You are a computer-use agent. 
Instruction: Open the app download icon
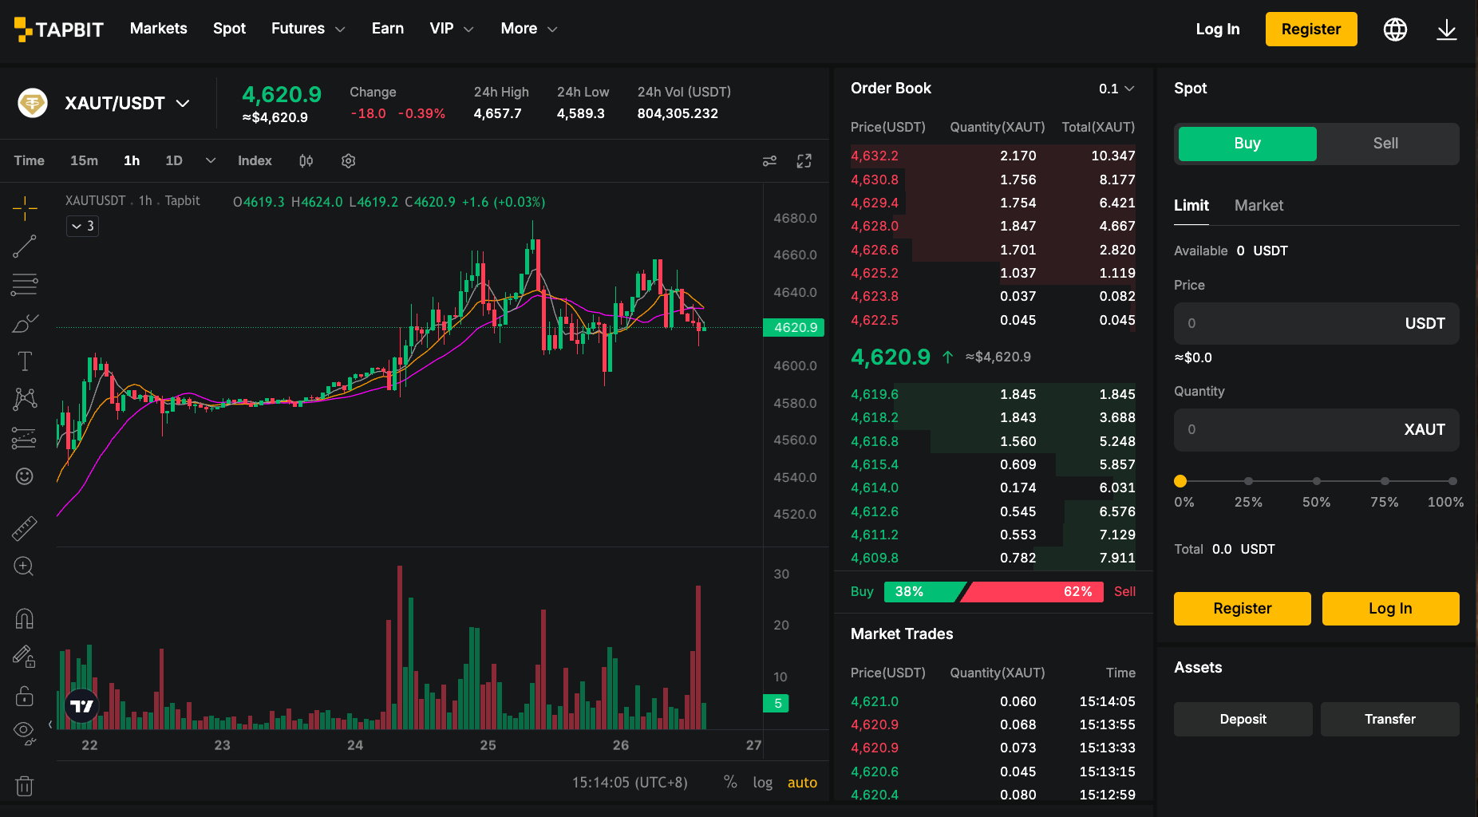[x=1447, y=30]
